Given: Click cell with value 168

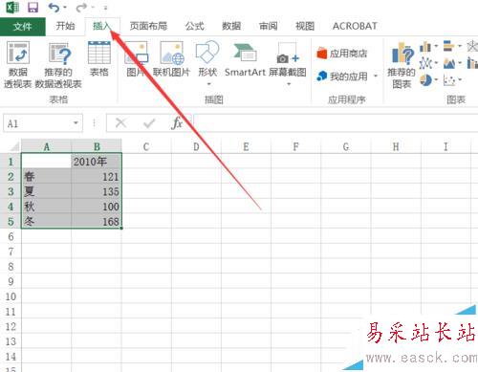Looking at the screenshot, I should (97, 221).
